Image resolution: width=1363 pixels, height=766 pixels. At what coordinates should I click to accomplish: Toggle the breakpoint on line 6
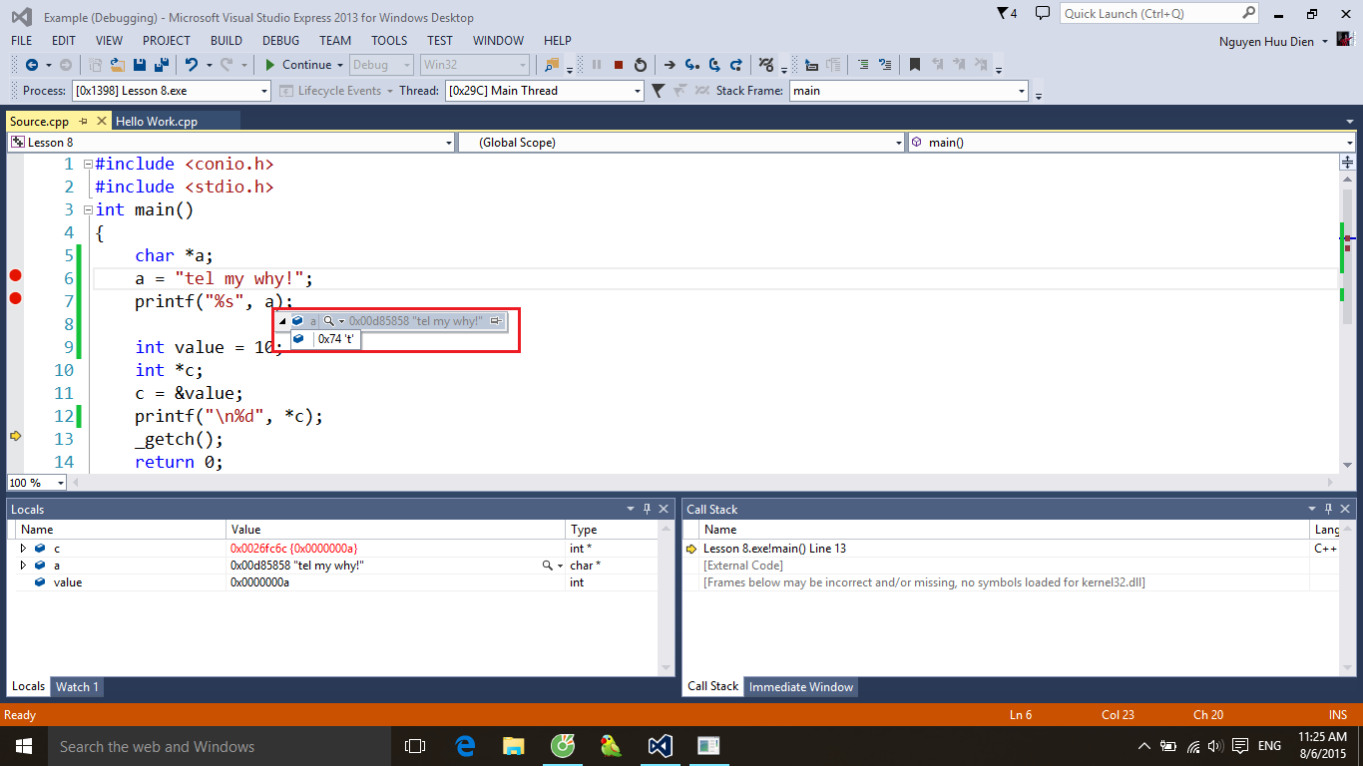coord(15,275)
